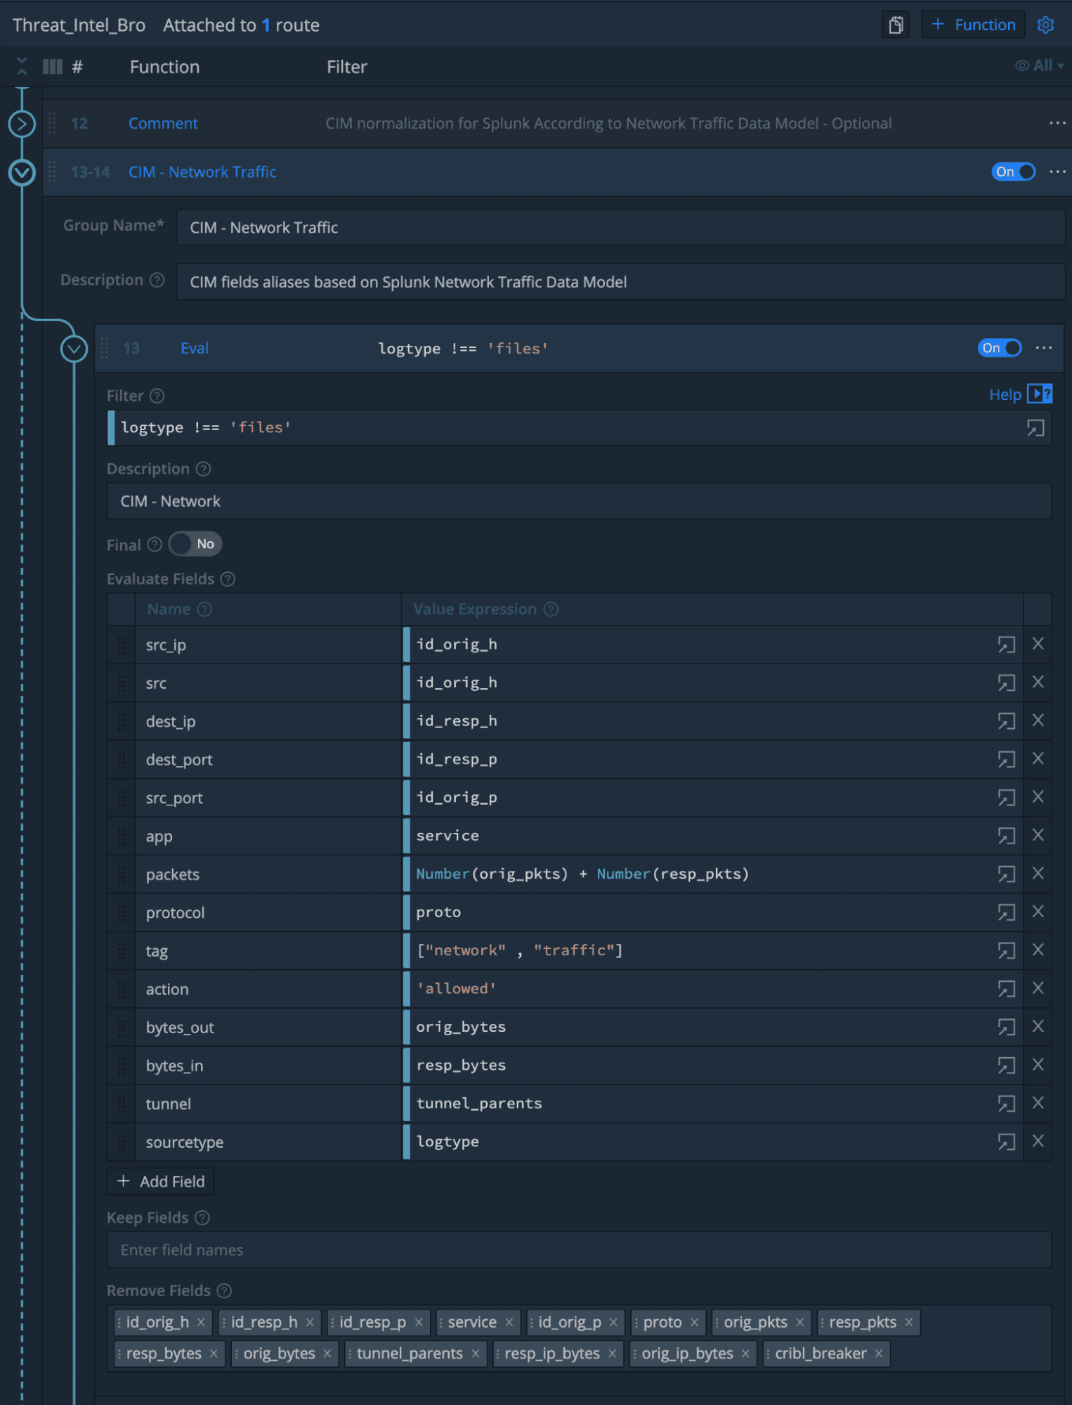
Task: Collapse the CIM - Network Traffic group
Action: [x=22, y=172]
